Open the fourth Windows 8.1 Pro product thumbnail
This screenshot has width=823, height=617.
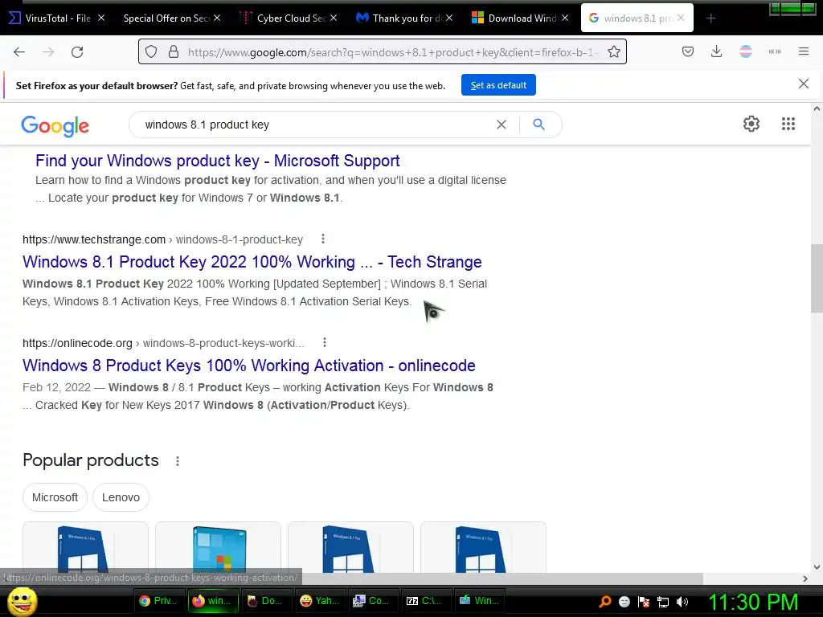pyautogui.click(x=483, y=547)
